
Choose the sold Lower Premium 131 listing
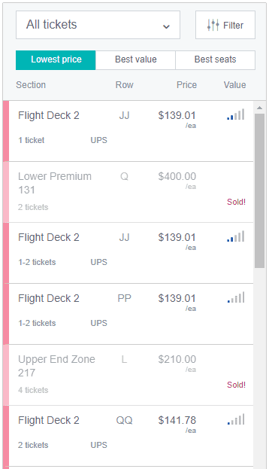[x=128, y=192]
